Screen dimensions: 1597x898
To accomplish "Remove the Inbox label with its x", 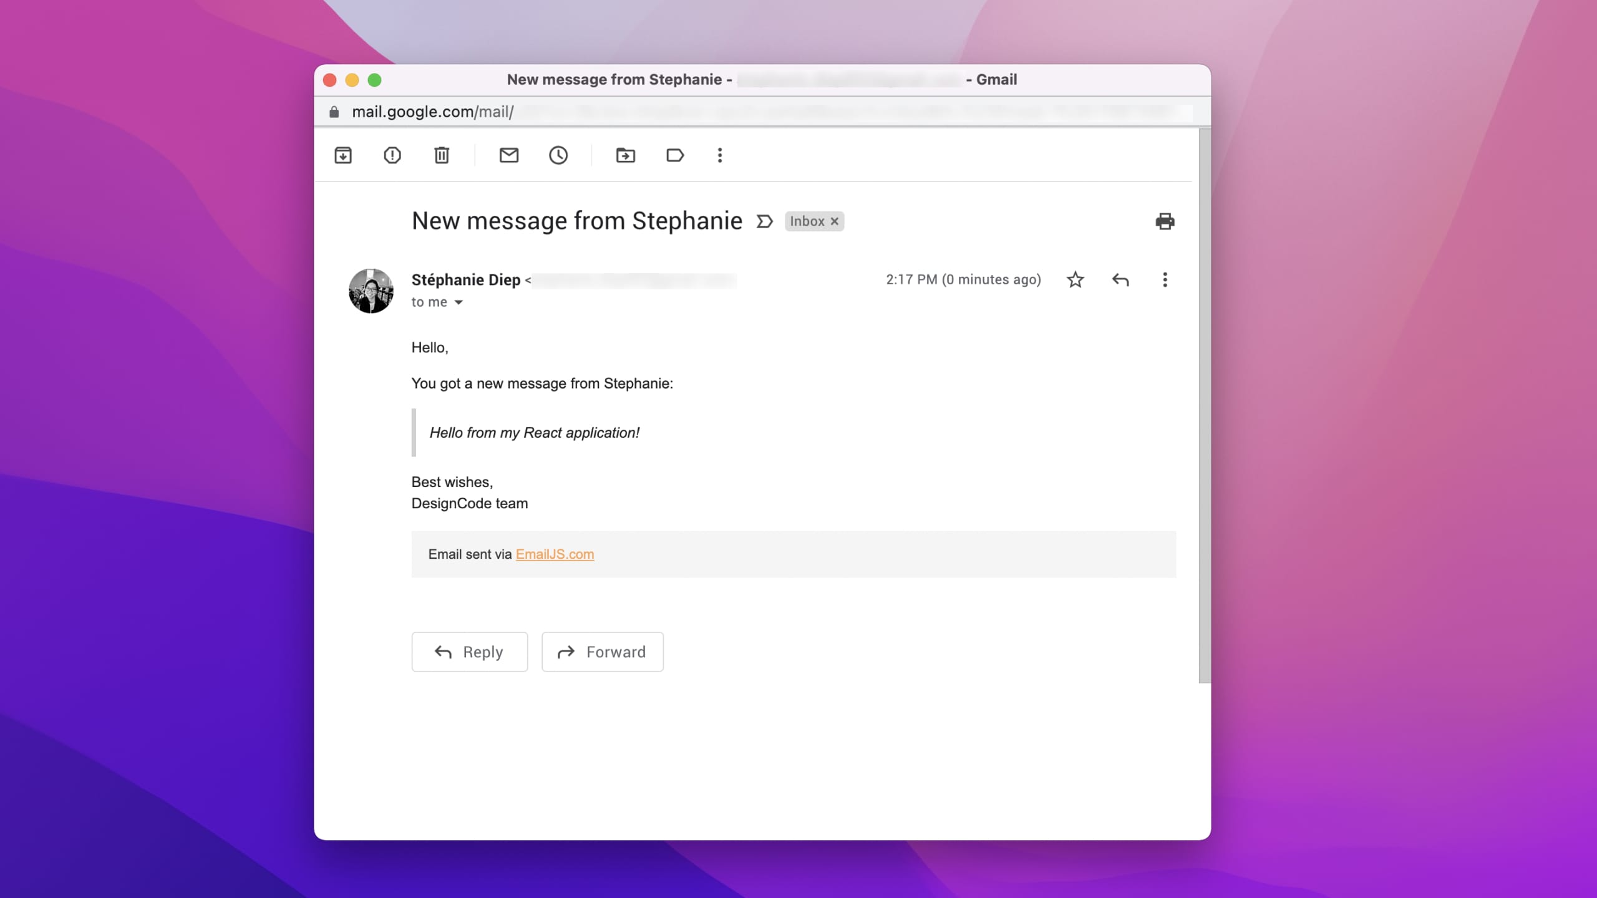I will 835,221.
